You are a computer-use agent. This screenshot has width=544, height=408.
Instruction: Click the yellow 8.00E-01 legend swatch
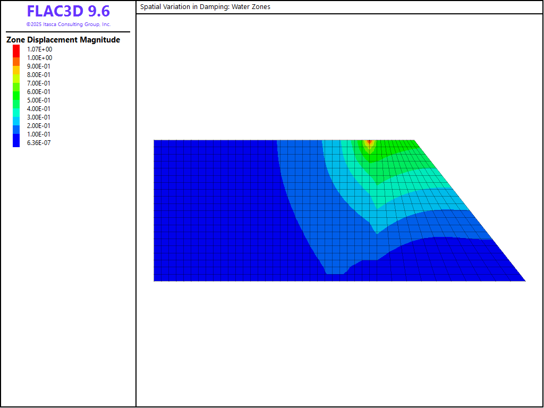click(16, 75)
